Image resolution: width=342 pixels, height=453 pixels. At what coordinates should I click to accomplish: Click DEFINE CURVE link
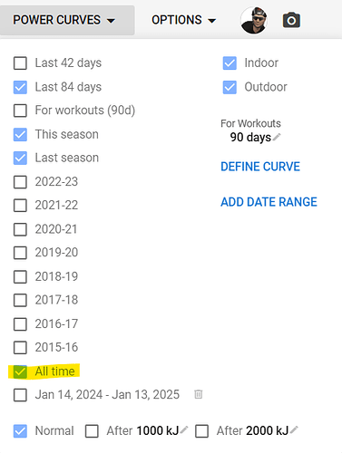click(260, 167)
